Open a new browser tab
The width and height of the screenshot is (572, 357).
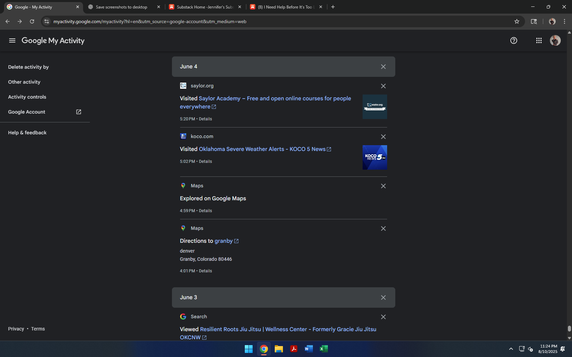pos(333,7)
